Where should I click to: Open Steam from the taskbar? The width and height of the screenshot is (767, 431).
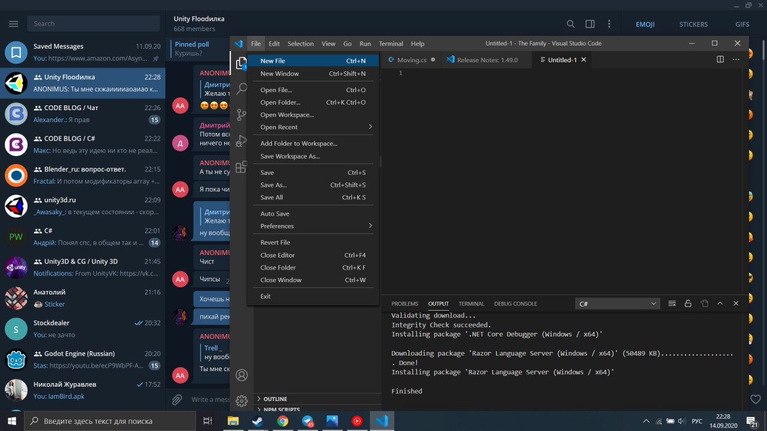pos(256,421)
